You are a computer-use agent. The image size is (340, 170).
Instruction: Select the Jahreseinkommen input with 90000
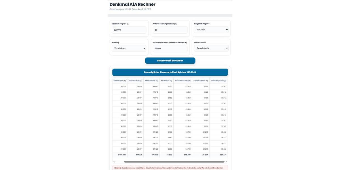pyautogui.click(x=170, y=48)
